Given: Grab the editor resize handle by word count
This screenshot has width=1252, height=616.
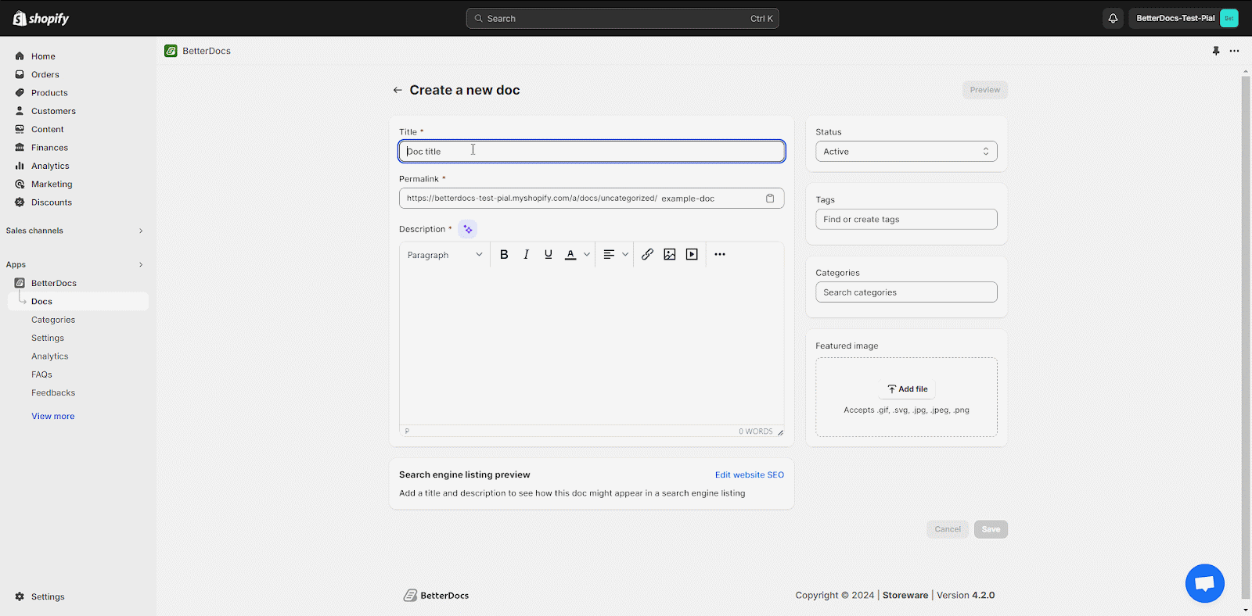Looking at the screenshot, I should 780,432.
